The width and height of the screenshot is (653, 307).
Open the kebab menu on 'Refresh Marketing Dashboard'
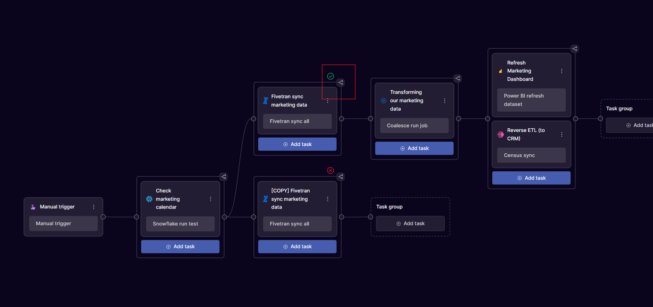562,71
